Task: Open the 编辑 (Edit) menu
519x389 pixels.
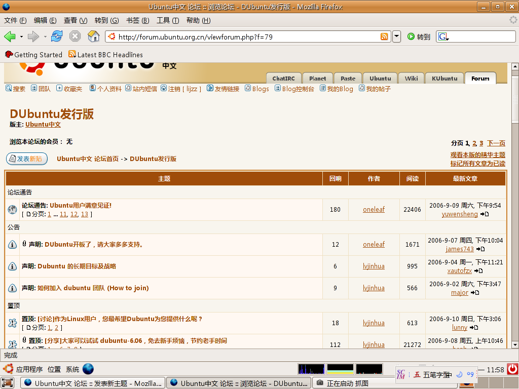Action: coord(45,20)
